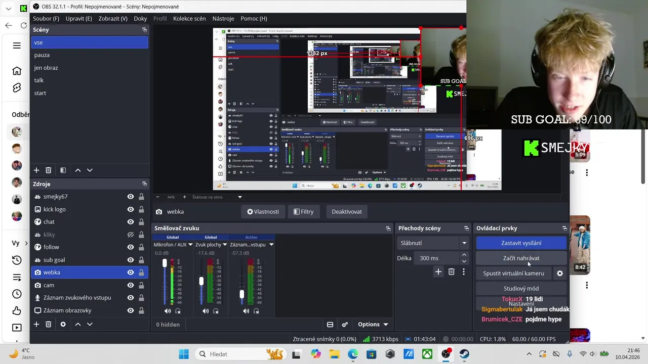The width and height of the screenshot is (648, 364).
Task: Open source properties gear in Zdroje toolbar
Action: tap(63, 324)
